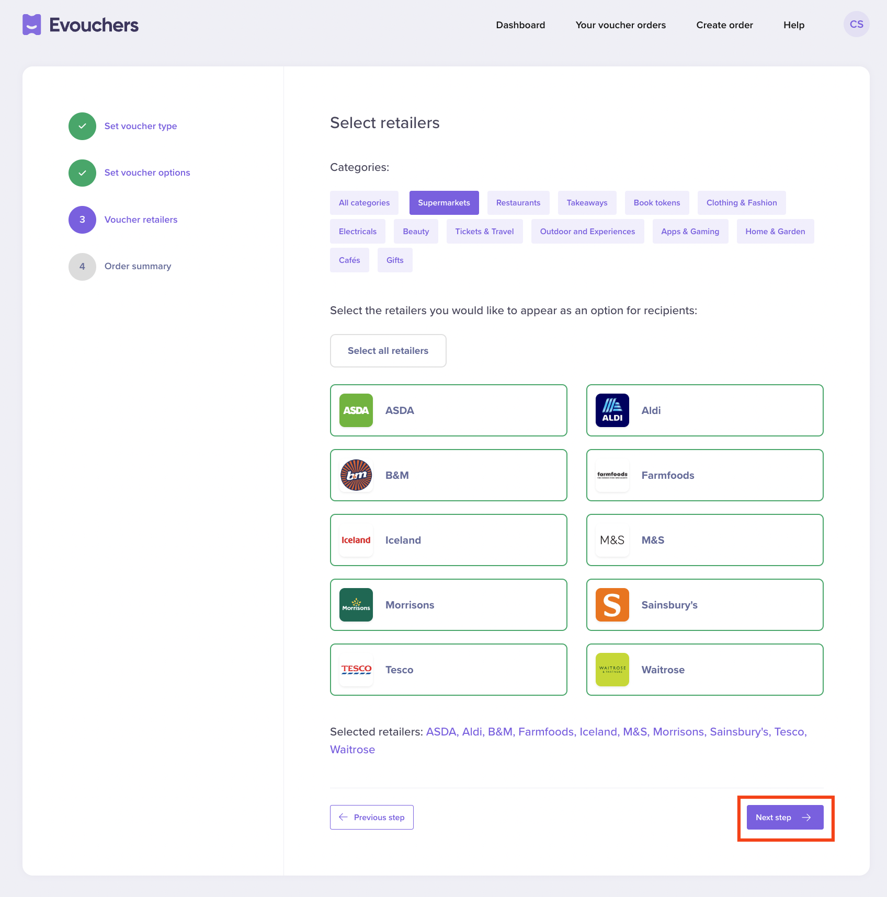887x897 pixels.
Task: Go to Your voucher orders
Action: pos(621,25)
